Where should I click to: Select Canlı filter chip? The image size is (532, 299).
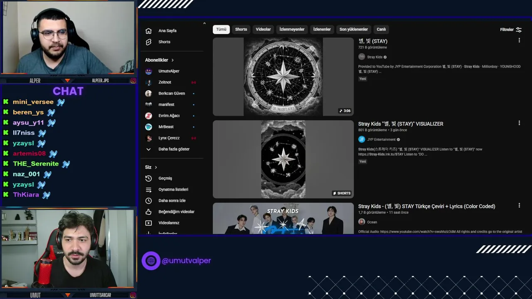coord(381,29)
